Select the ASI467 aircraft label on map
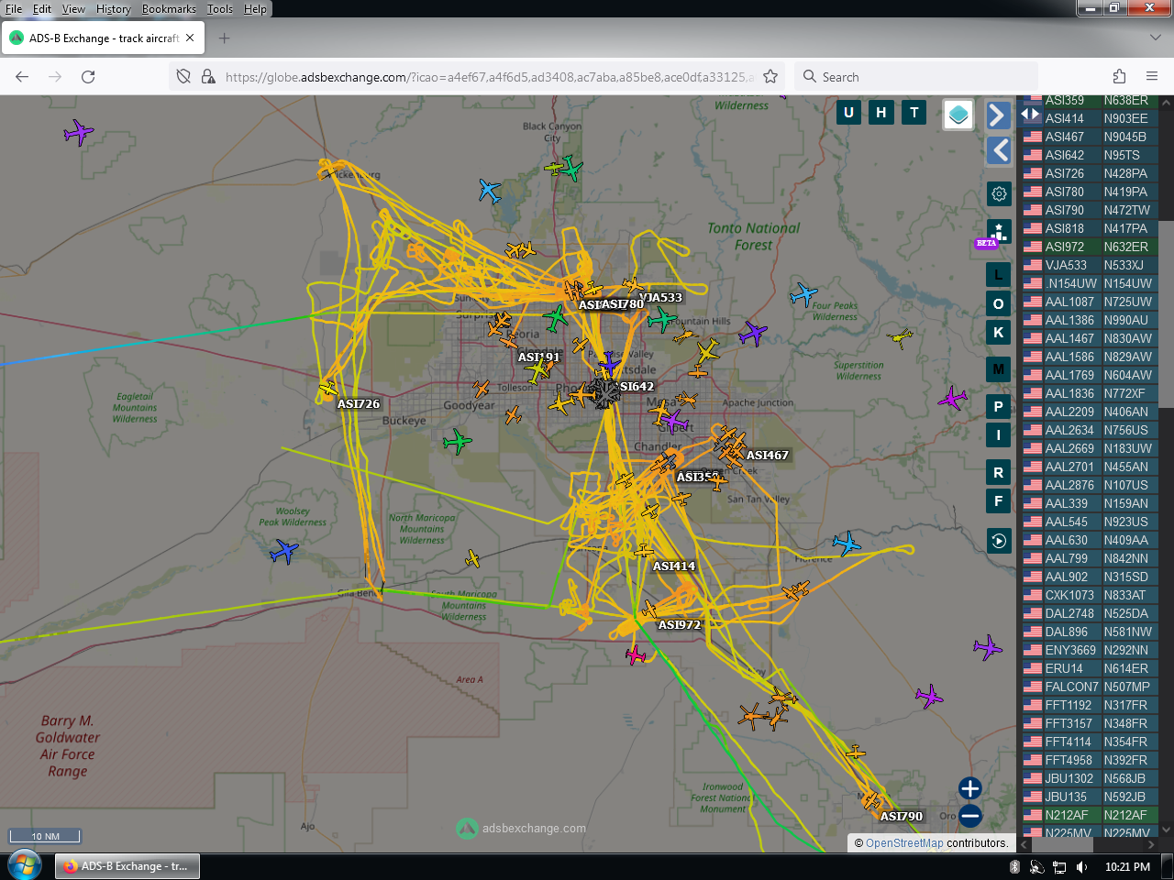This screenshot has height=880, width=1174. [768, 456]
